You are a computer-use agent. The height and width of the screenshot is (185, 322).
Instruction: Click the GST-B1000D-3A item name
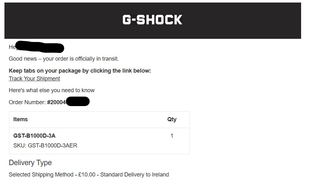34,136
